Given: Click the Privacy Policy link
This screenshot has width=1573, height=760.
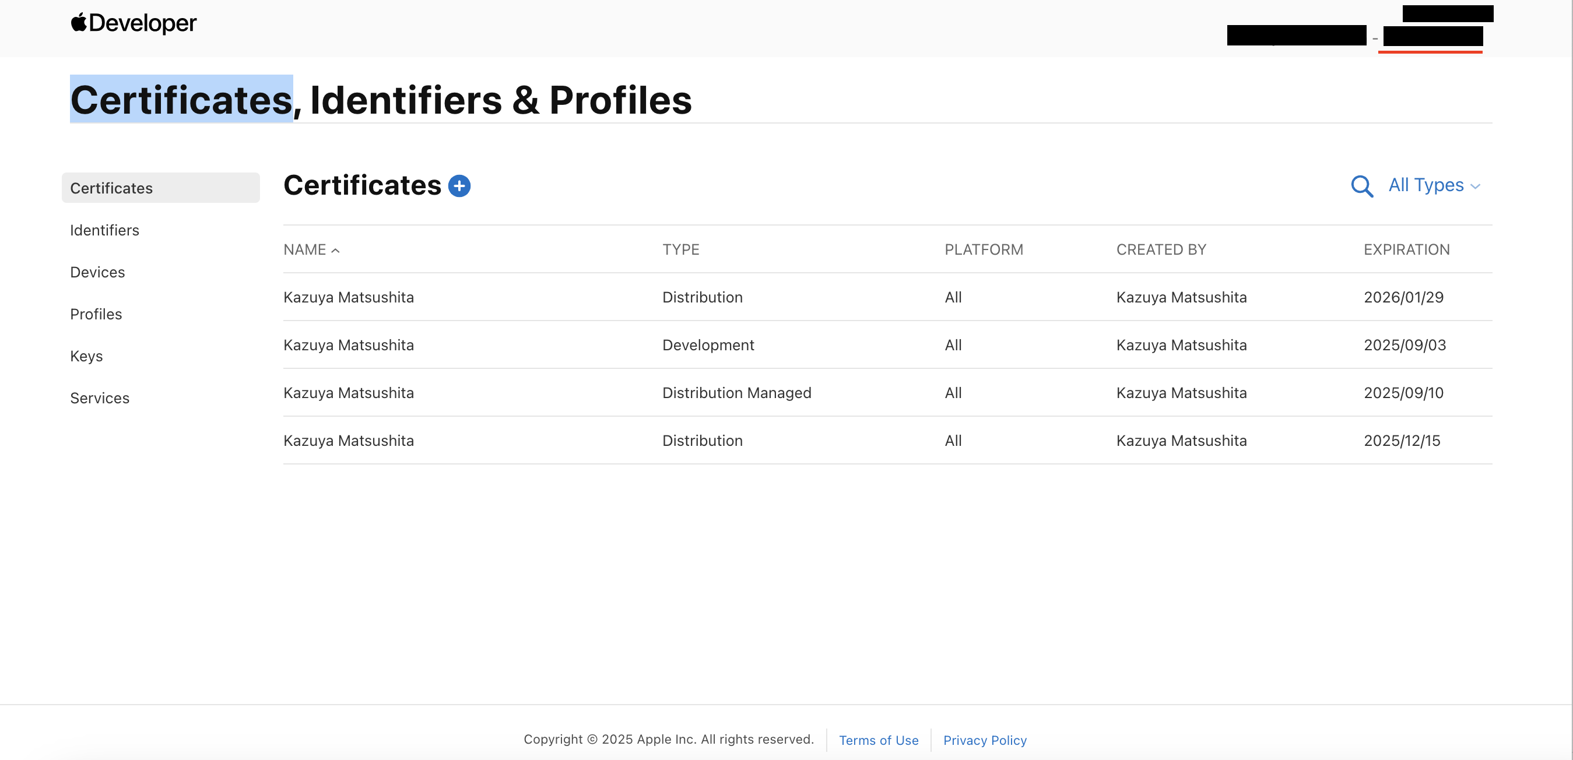Looking at the screenshot, I should coord(984,740).
